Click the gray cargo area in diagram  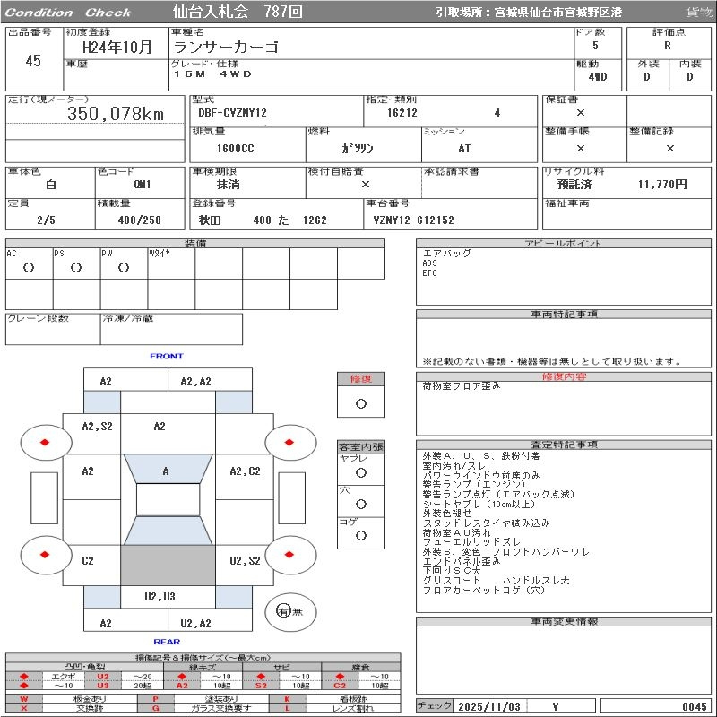168,566
